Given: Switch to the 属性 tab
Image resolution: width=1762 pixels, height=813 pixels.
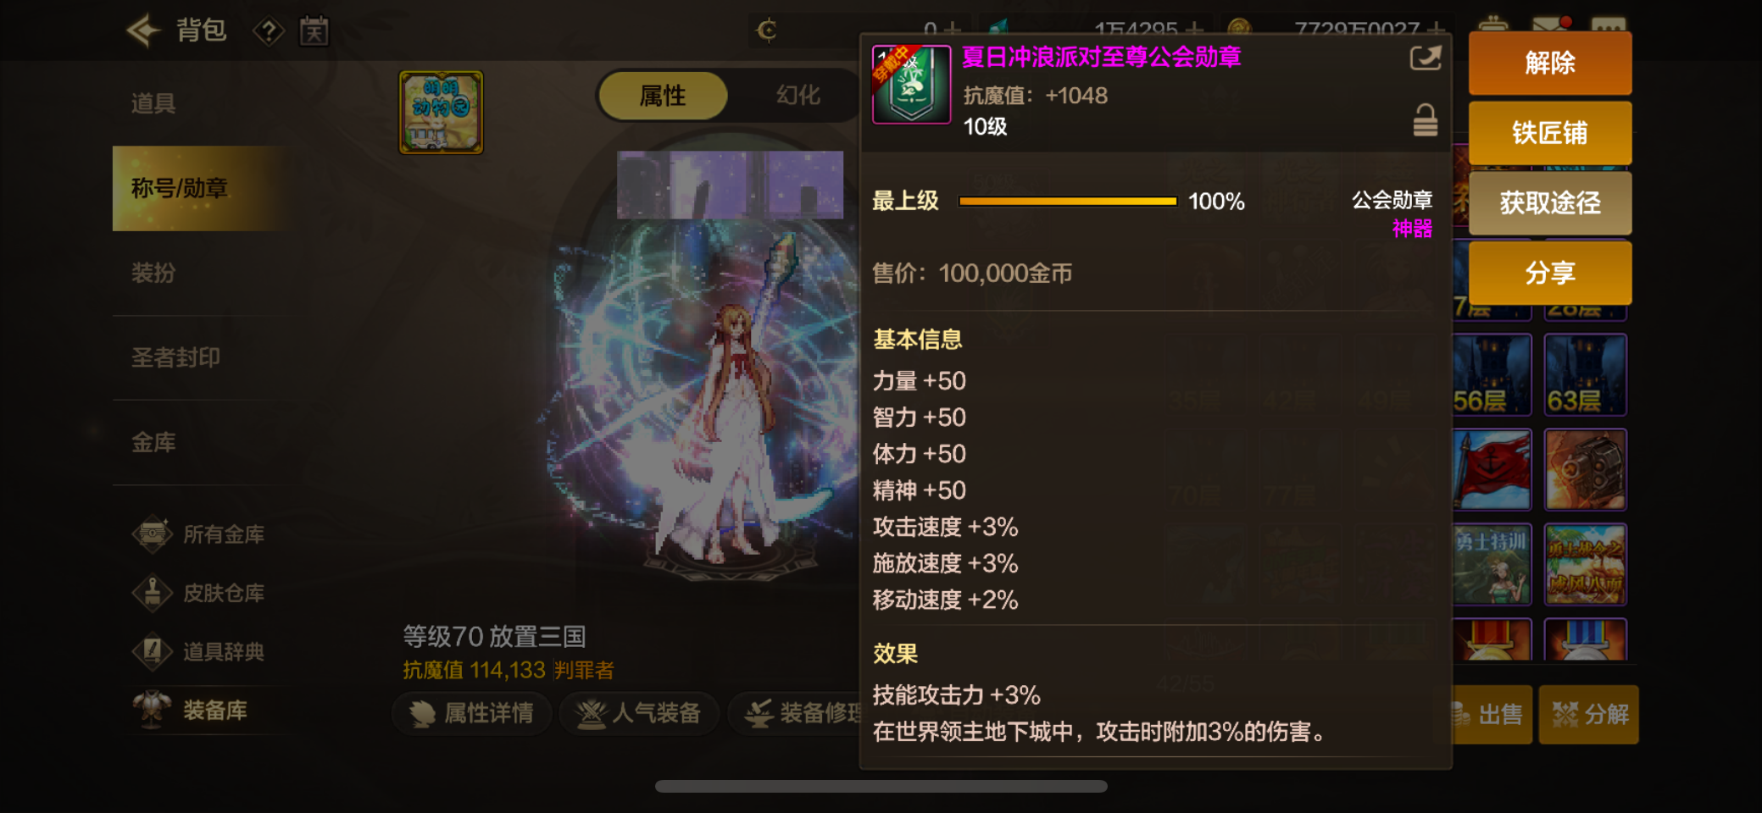Looking at the screenshot, I should tap(663, 96).
